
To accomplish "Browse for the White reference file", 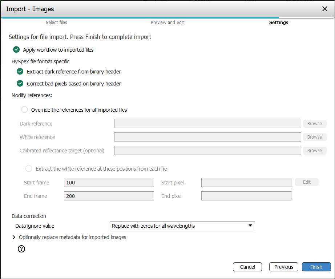I will pyautogui.click(x=314, y=137).
